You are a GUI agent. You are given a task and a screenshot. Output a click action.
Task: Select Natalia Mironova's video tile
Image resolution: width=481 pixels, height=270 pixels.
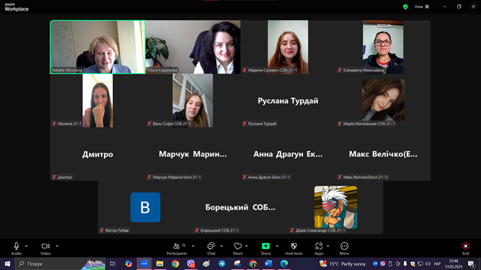coord(98,47)
